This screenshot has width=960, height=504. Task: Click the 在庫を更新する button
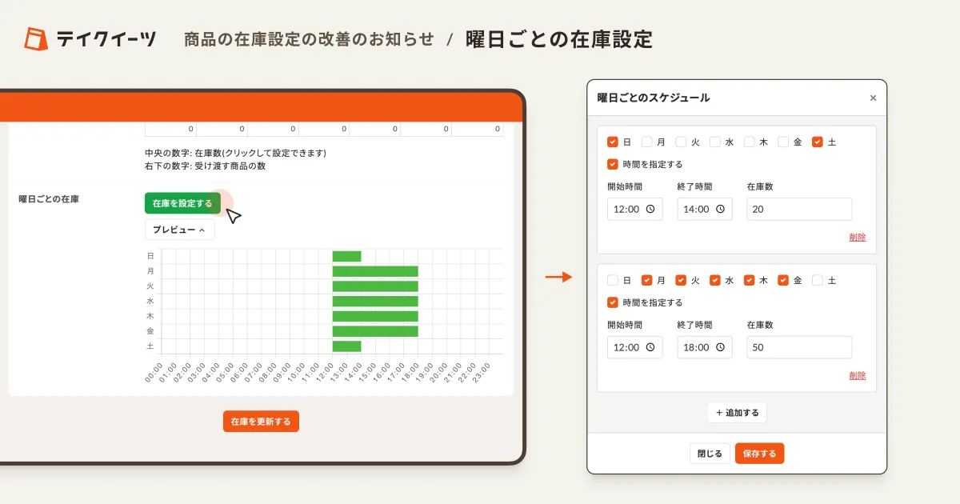click(261, 422)
